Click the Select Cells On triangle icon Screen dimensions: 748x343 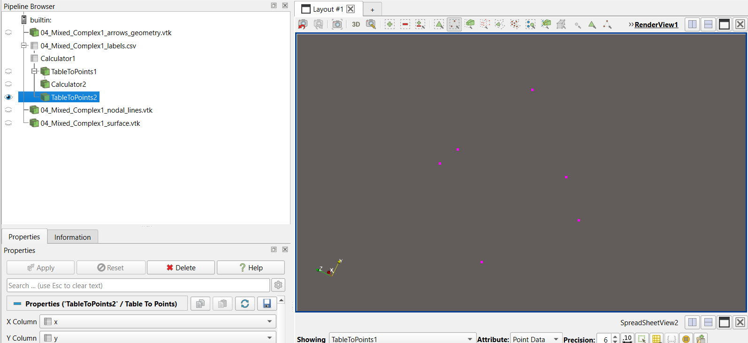439,24
